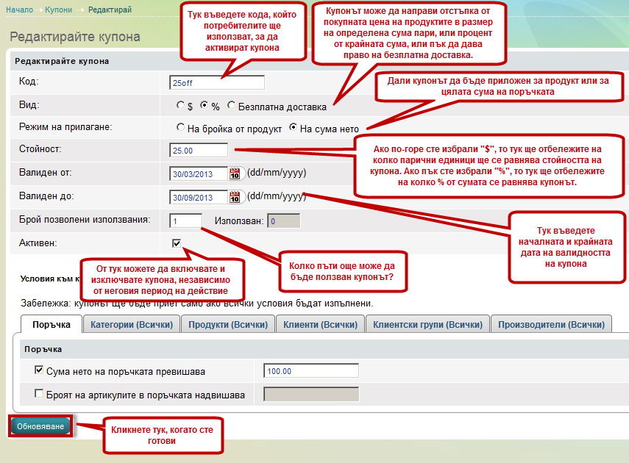Image resolution: width=629 pixels, height=463 pixels.
Task: Switch to Клиенти (Всички) tab
Action: [x=319, y=324]
